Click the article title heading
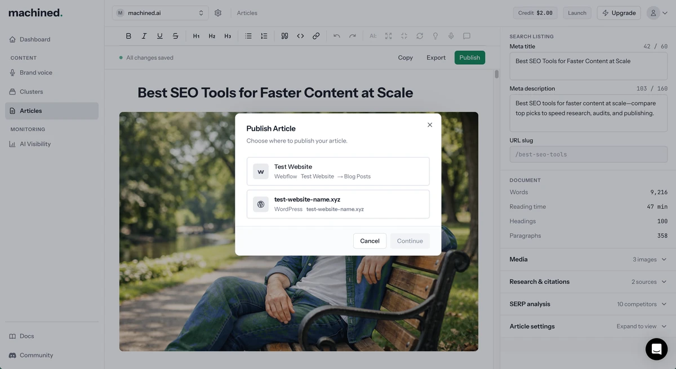This screenshot has width=676, height=369. click(275, 93)
